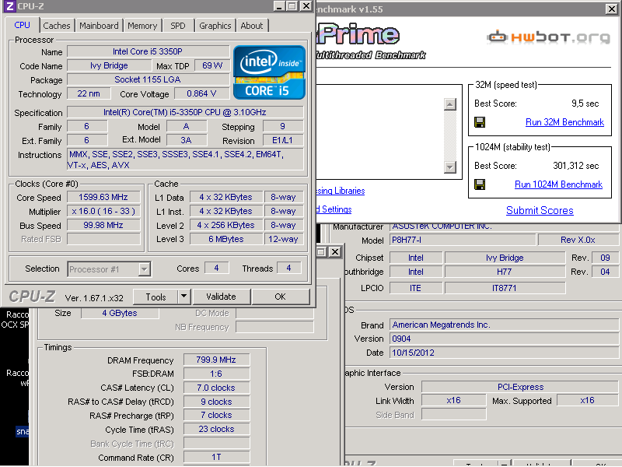Viewport: 622px width, 467px height.
Task: Click the 799.9 MHz DRAM Frequency value
Action: click(216, 360)
